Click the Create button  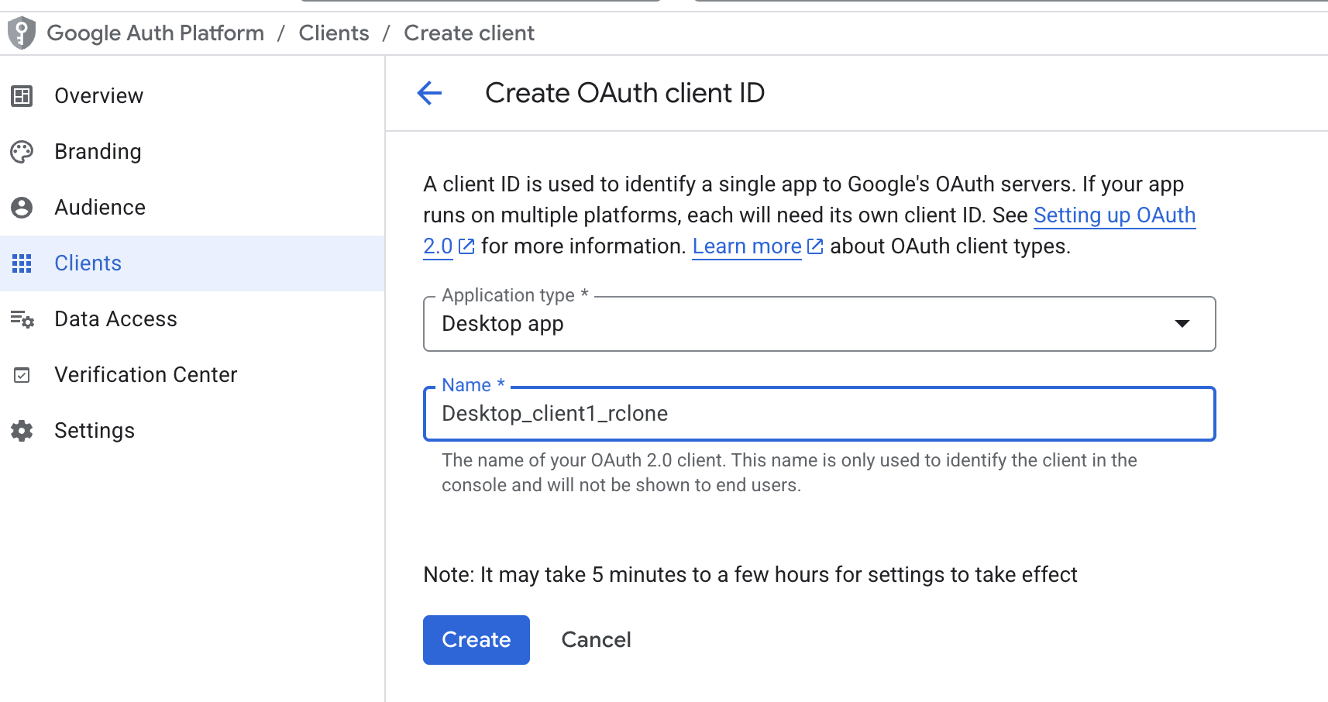pyautogui.click(x=476, y=640)
